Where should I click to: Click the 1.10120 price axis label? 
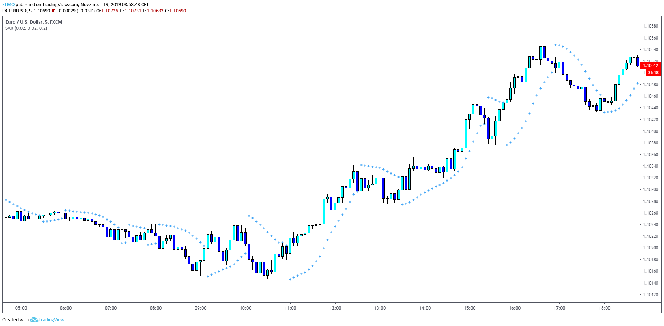pyautogui.click(x=651, y=294)
